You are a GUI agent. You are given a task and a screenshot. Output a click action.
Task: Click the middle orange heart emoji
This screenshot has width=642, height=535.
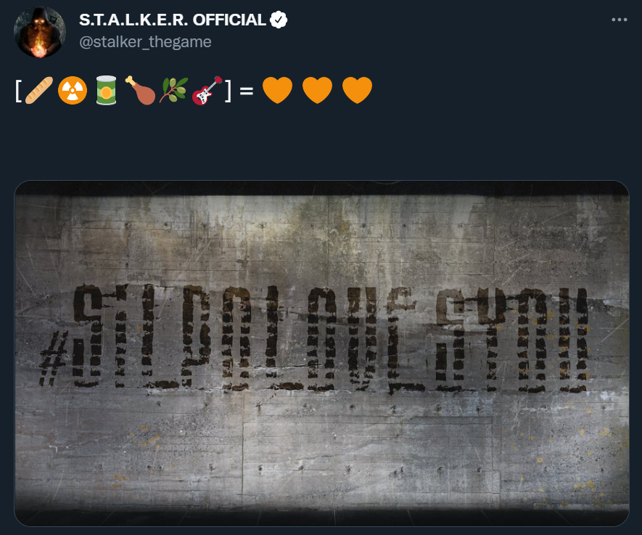317,90
